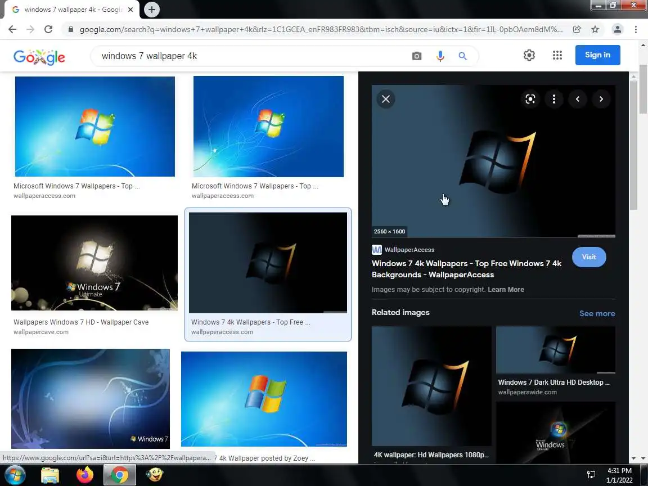648x486 pixels.
Task: Click the address bar URL
Action: click(x=321, y=29)
